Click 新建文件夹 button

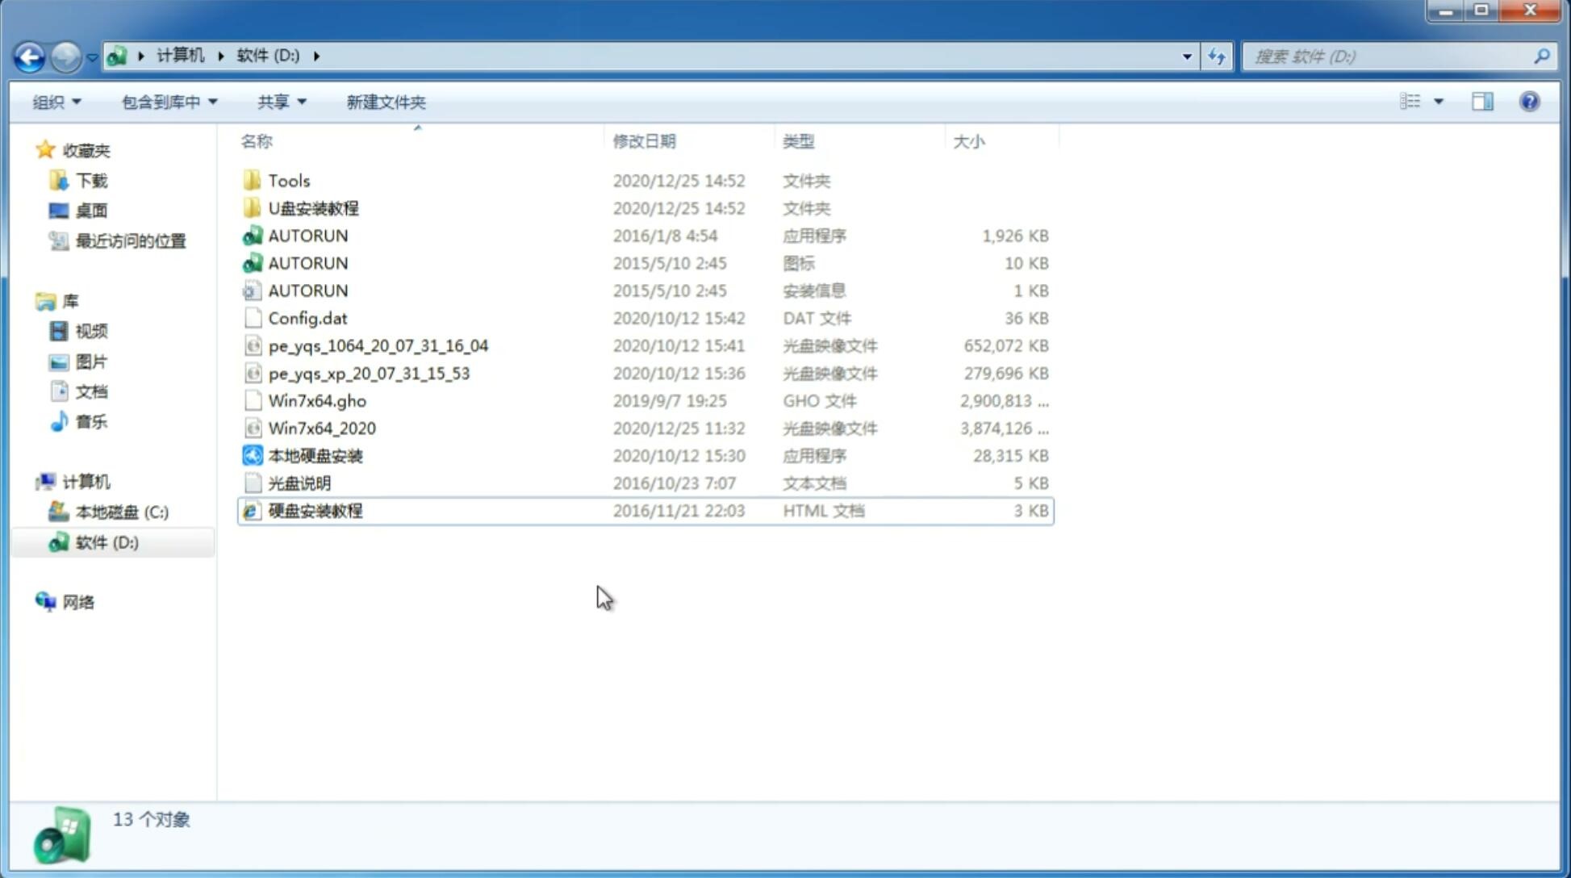[385, 102]
